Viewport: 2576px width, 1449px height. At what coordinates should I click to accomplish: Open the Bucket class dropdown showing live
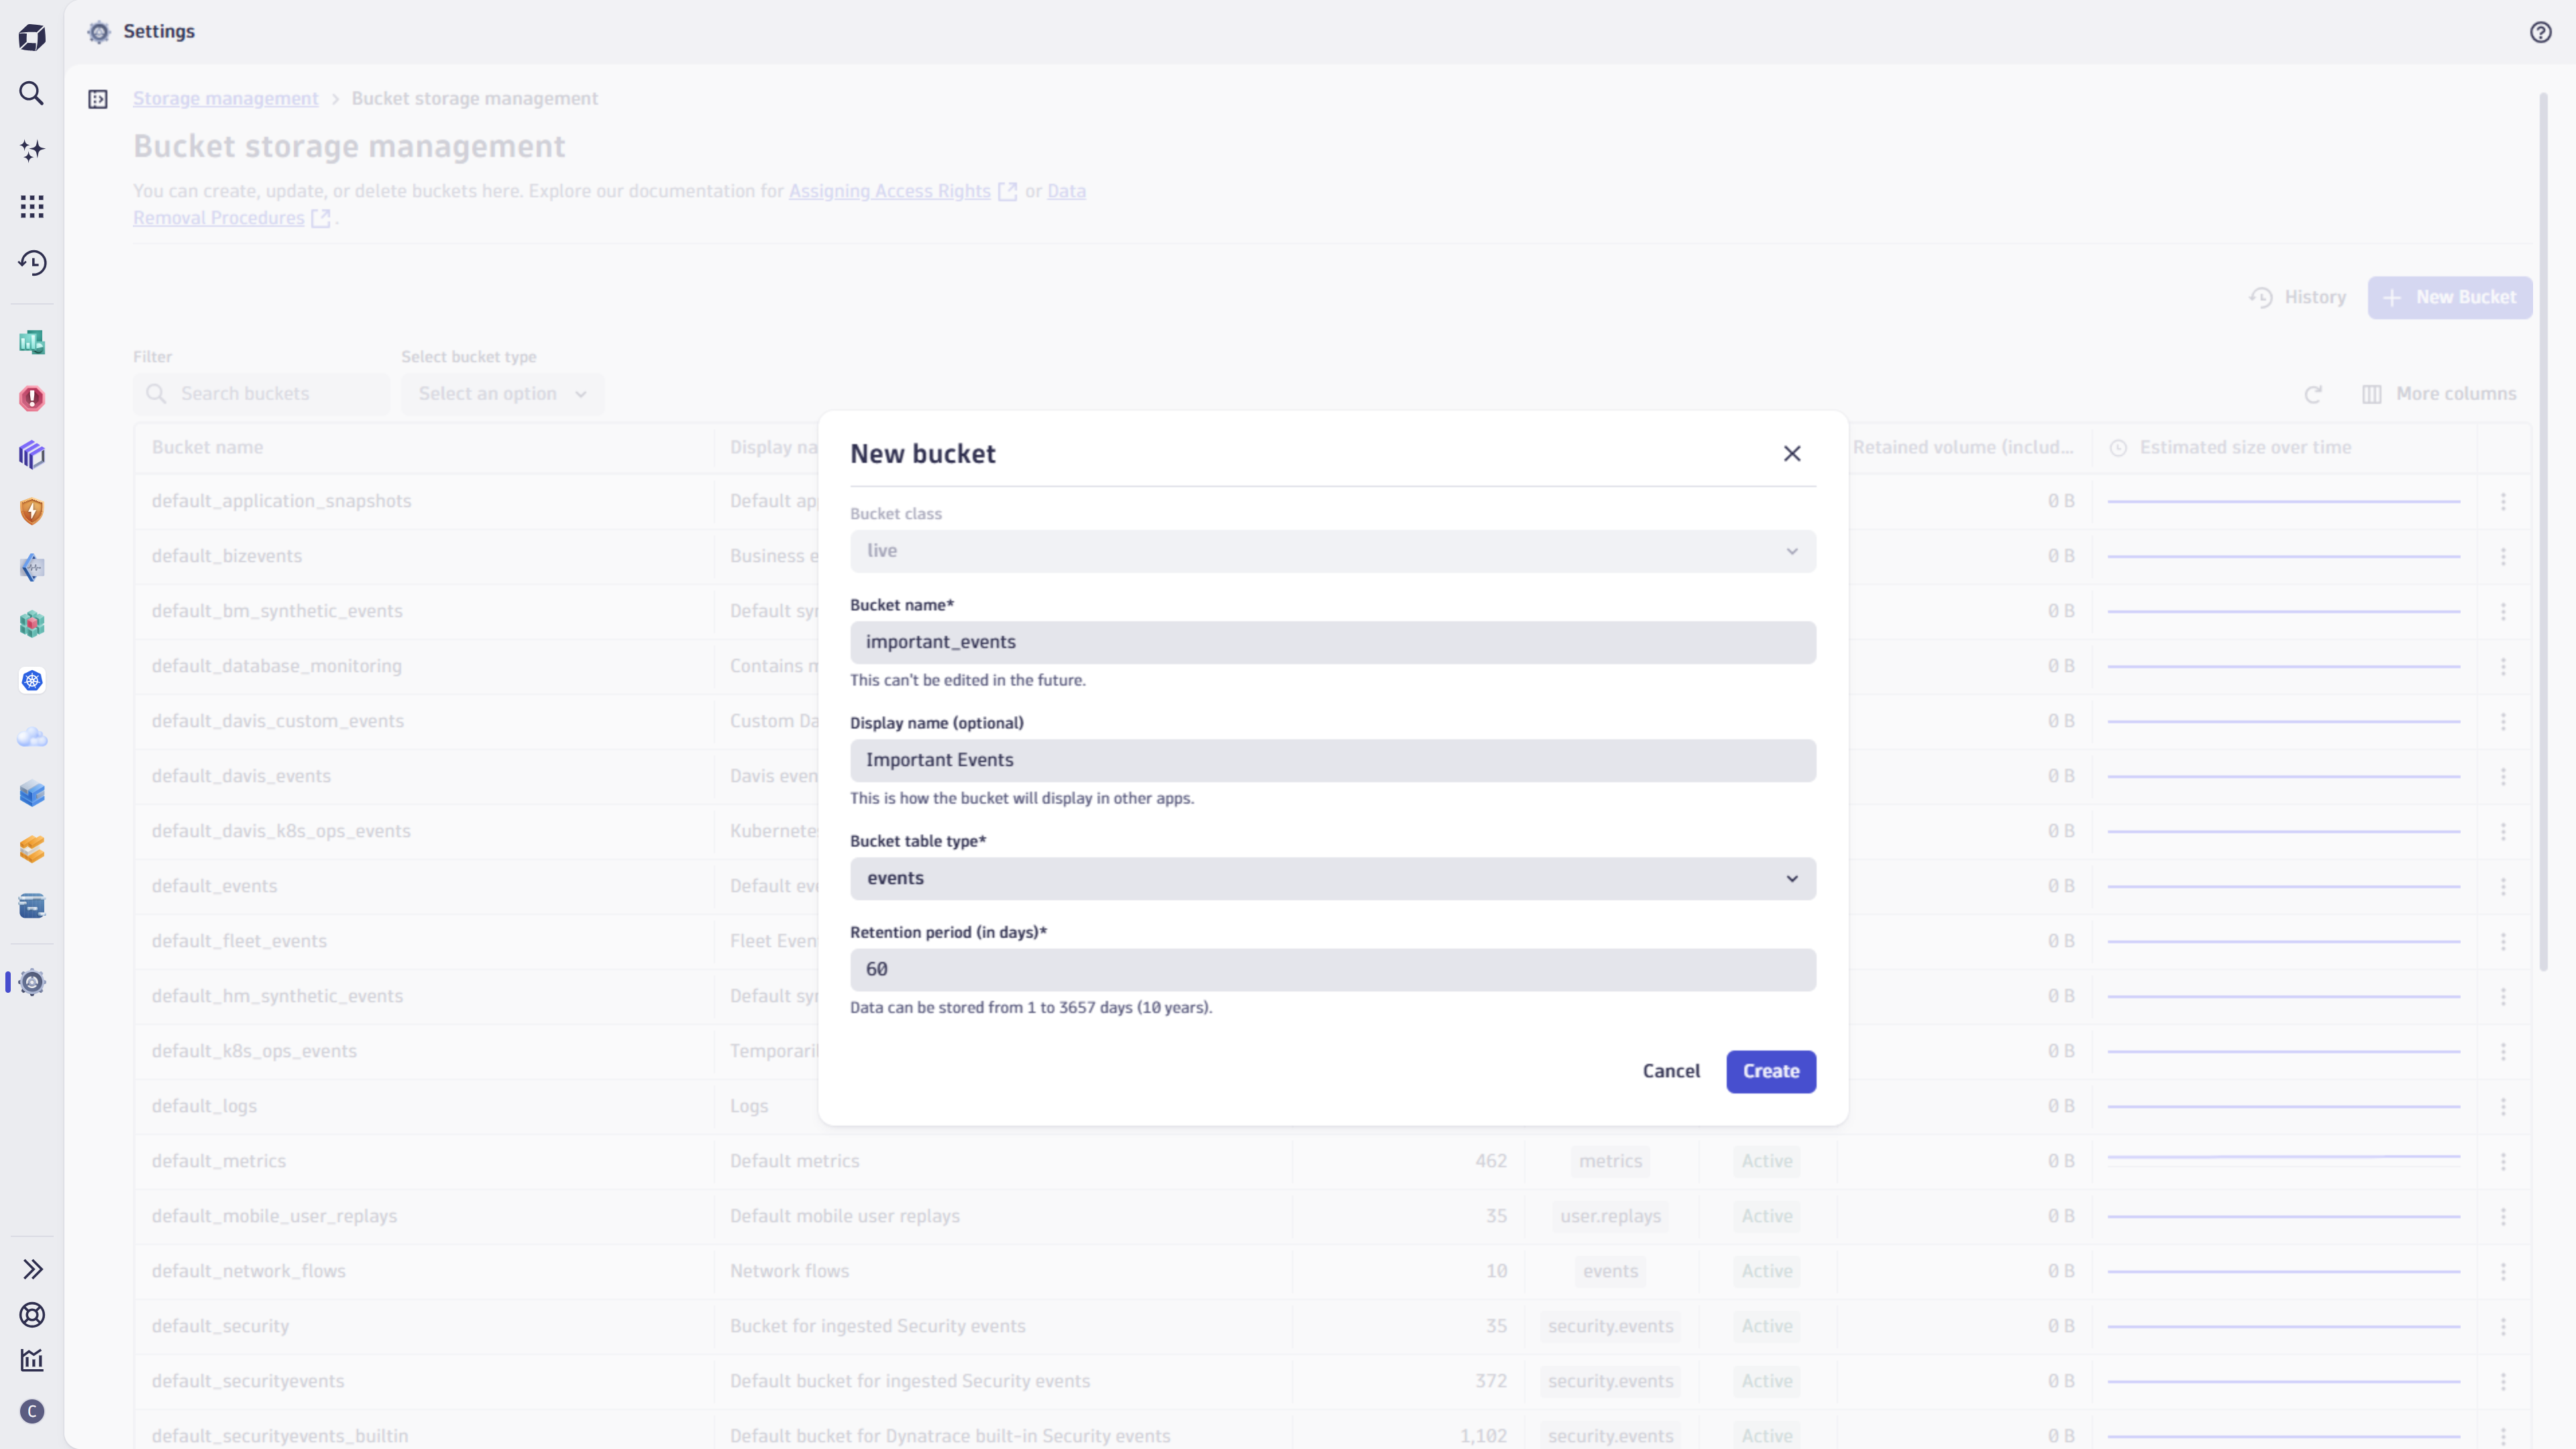tap(1333, 551)
